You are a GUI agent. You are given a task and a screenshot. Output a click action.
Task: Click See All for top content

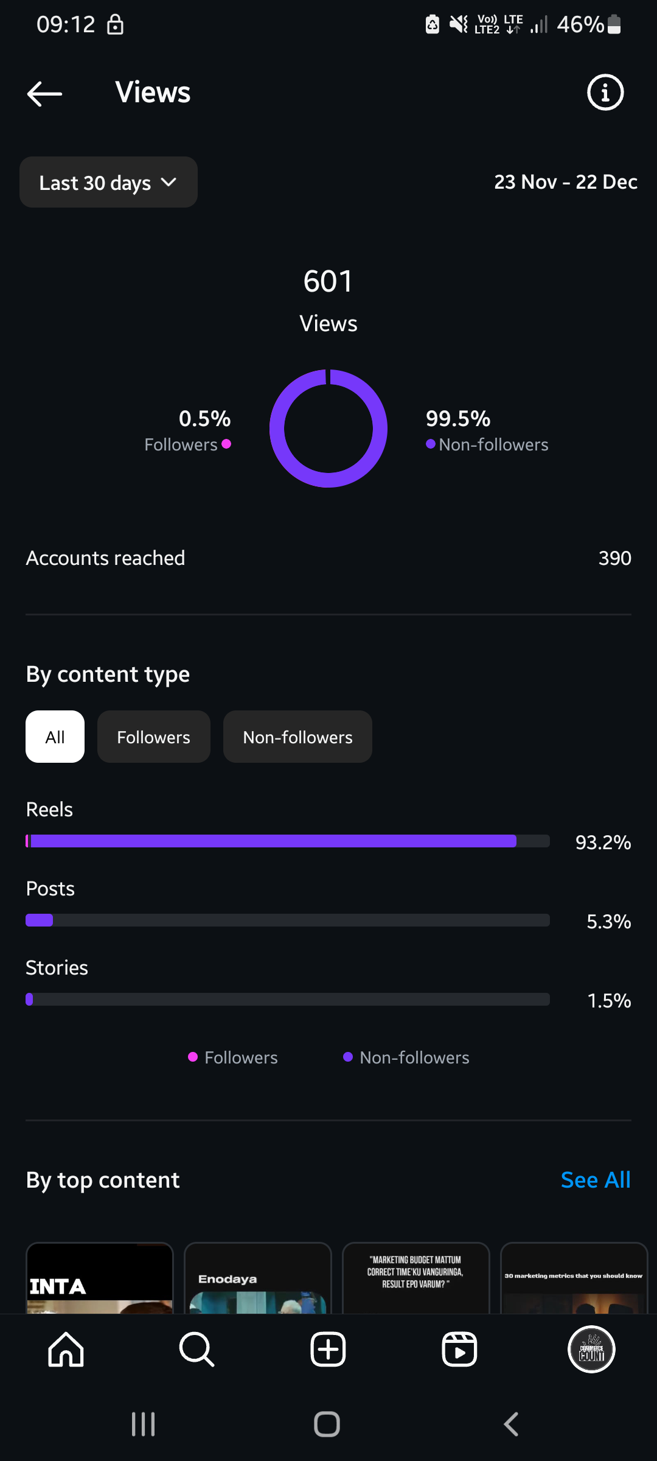click(595, 1180)
